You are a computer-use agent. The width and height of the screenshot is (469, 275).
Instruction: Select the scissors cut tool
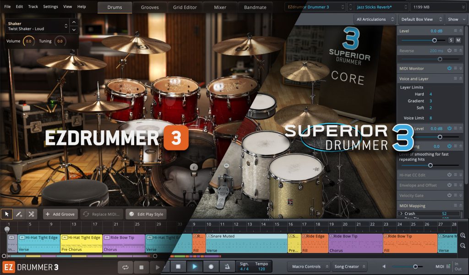click(x=31, y=214)
